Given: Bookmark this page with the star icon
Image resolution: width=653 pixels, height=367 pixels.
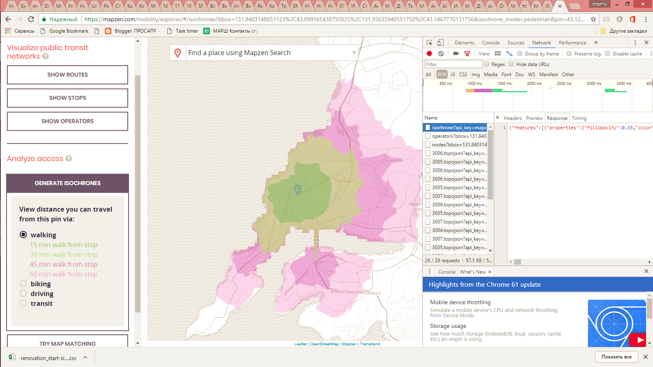Looking at the screenshot, I should tap(593, 19).
